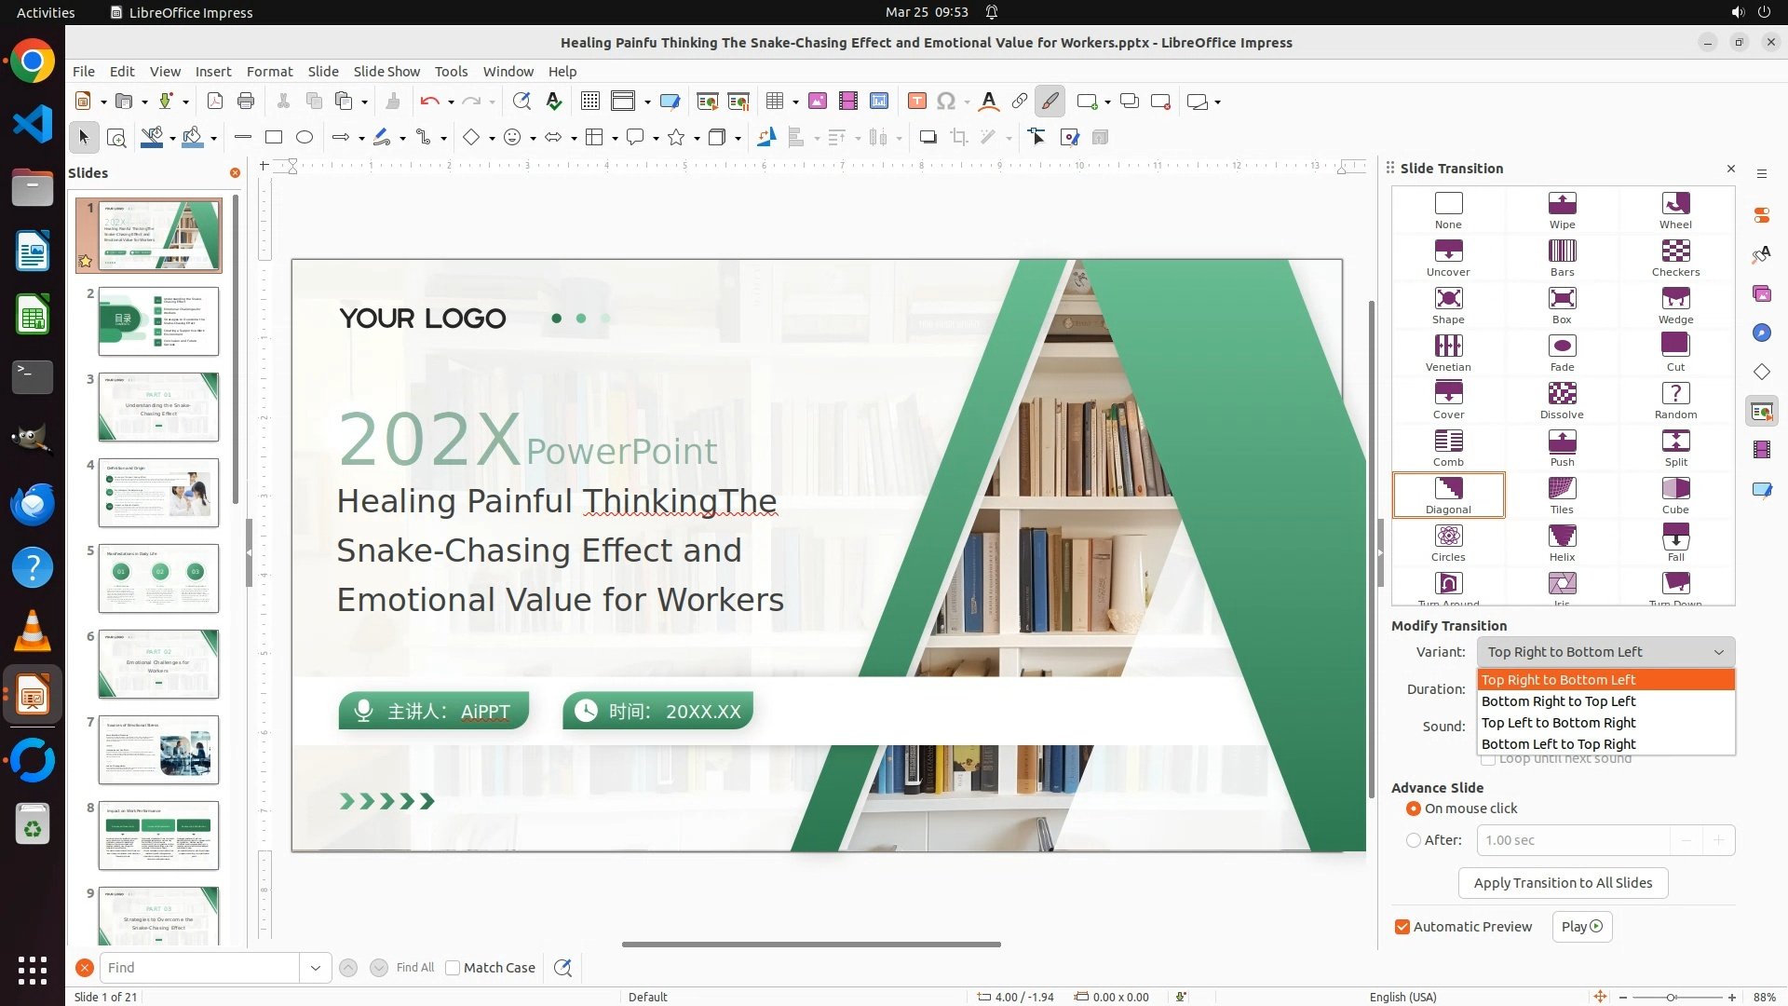Click the Print toolbar icon
Screen dimensions: 1788x1006
pyautogui.click(x=246, y=102)
